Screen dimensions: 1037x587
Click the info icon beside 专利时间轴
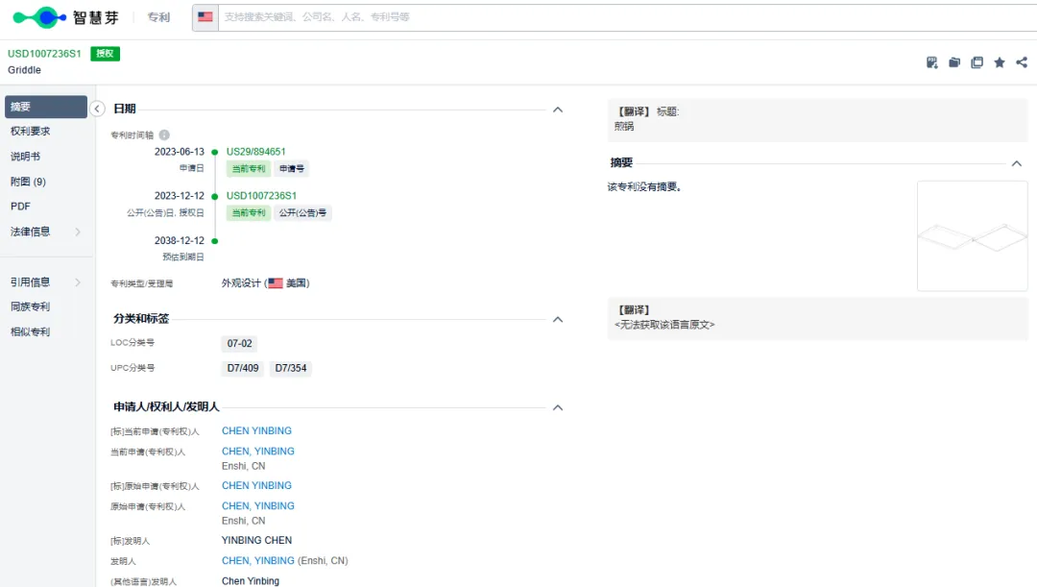[164, 135]
